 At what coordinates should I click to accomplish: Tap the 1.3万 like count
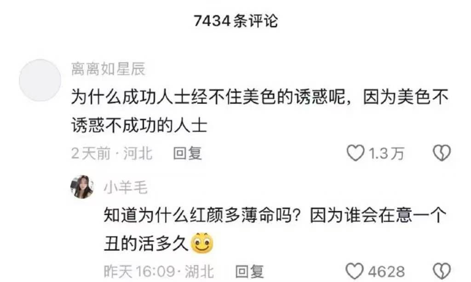pos(386,154)
